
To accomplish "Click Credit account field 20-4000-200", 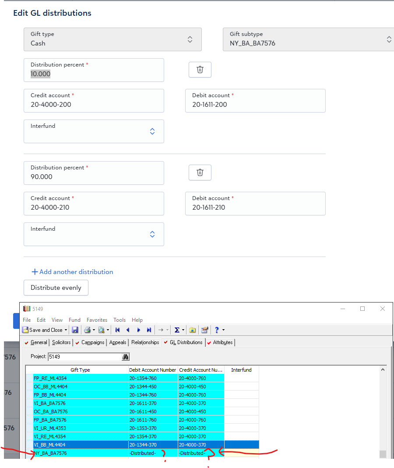I will click(x=94, y=101).
